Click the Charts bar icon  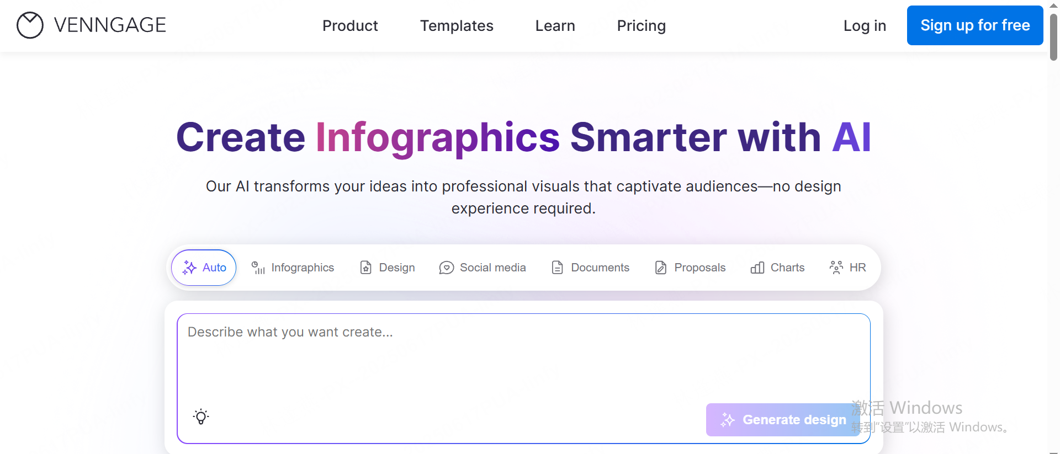(x=757, y=268)
